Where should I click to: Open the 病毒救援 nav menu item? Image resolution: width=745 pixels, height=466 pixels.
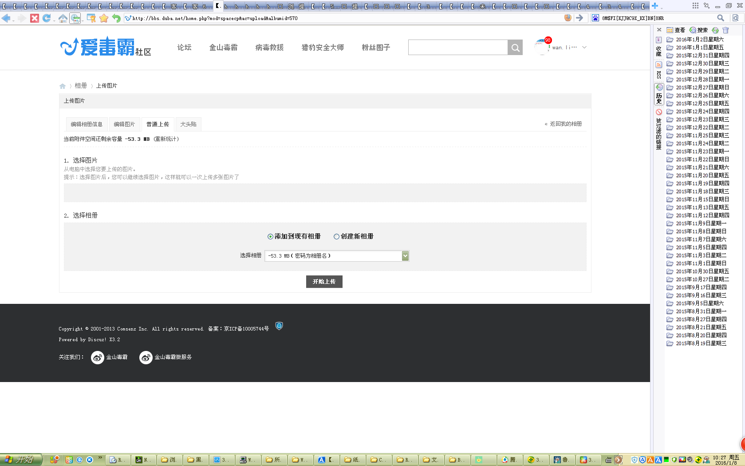click(x=269, y=48)
